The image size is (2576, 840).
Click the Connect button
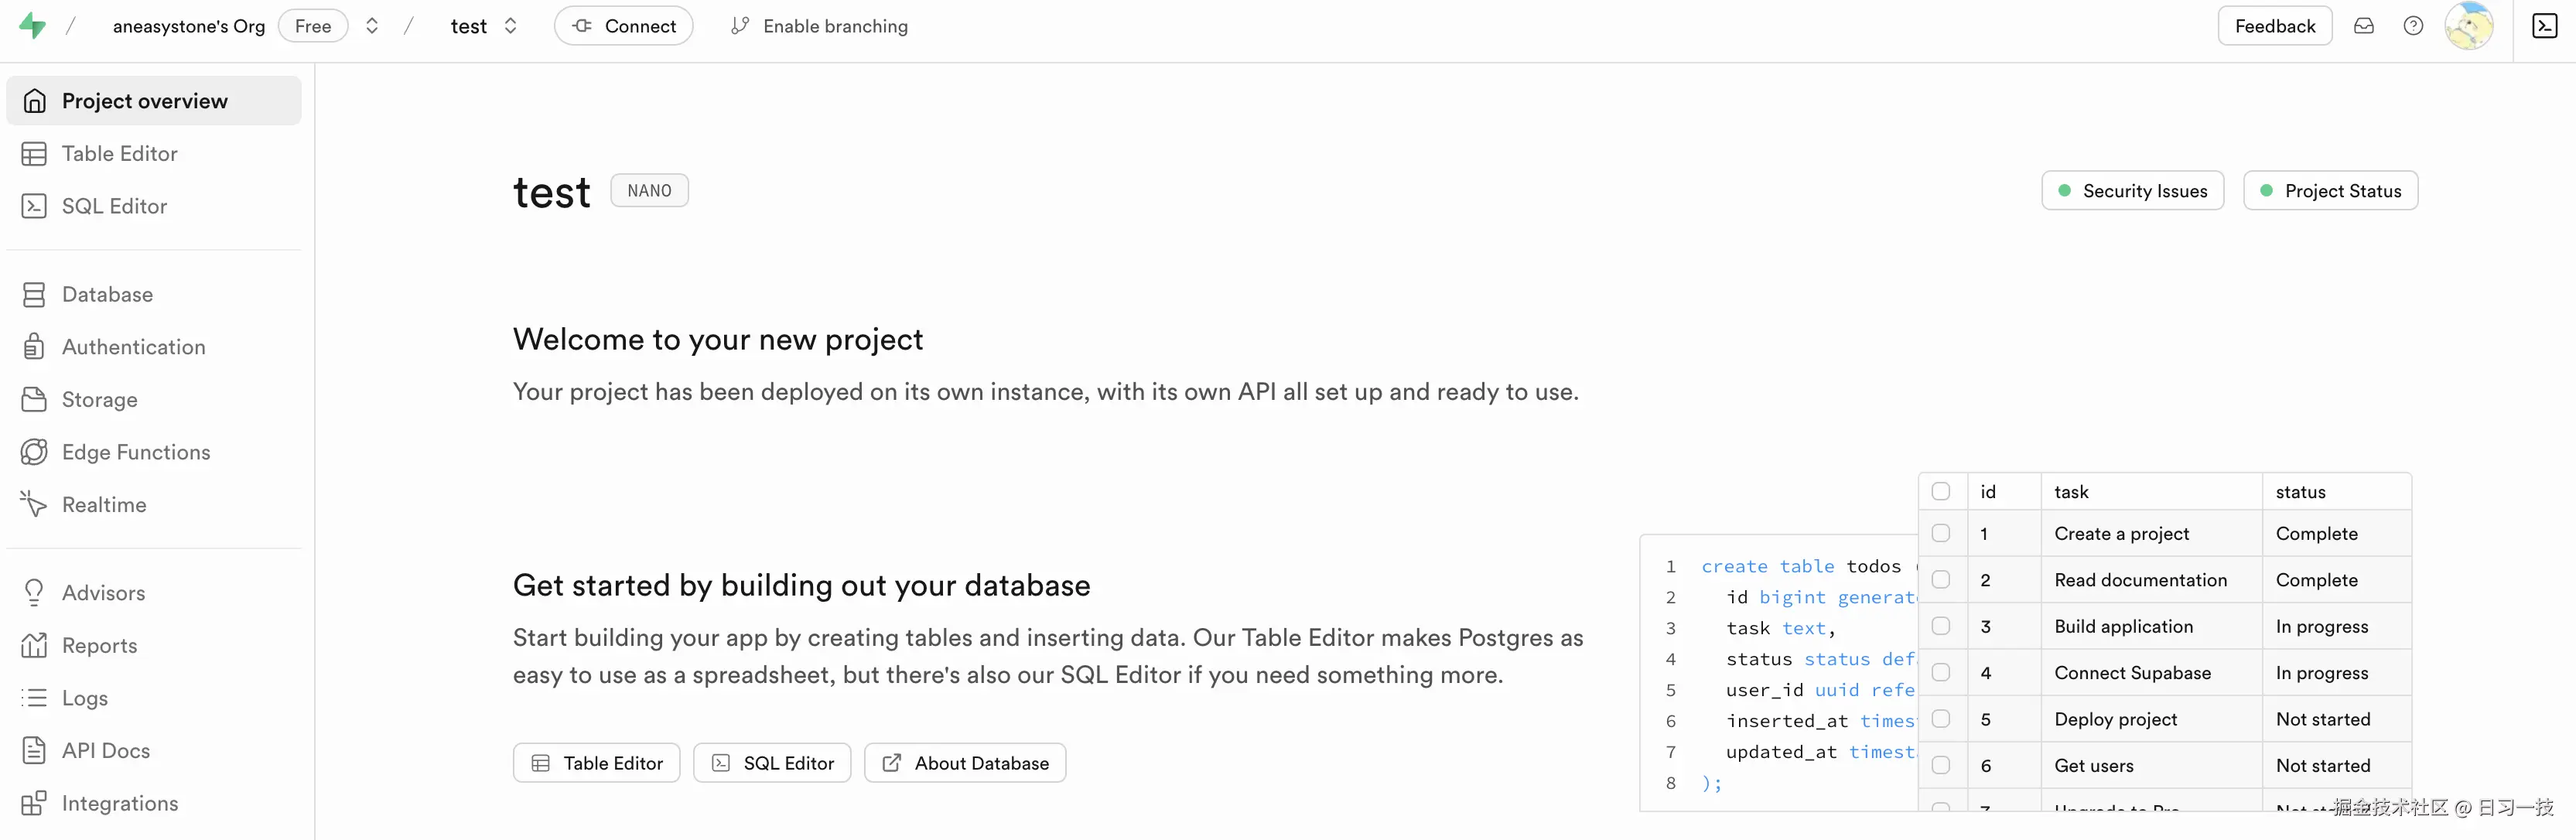623,26
